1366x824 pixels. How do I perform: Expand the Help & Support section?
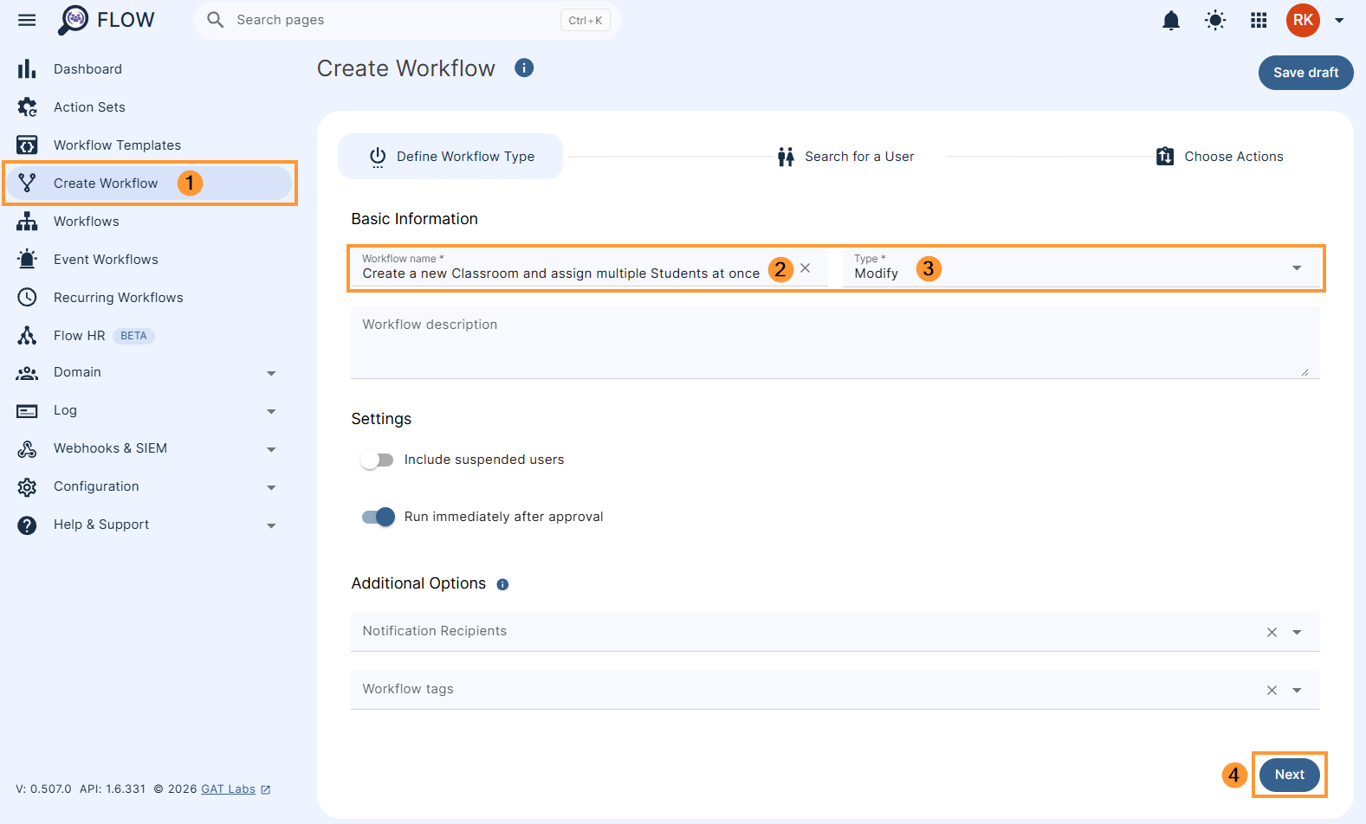(271, 525)
